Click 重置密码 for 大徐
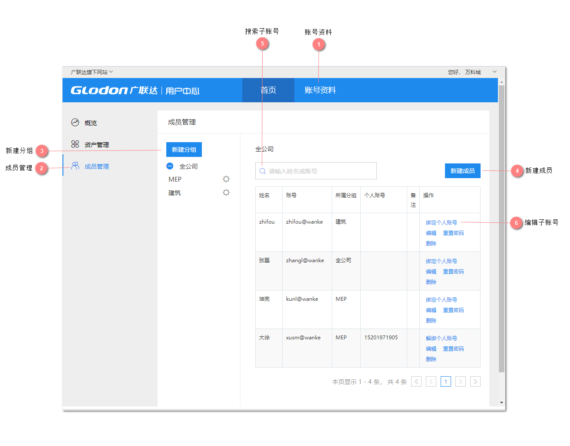 (453, 348)
